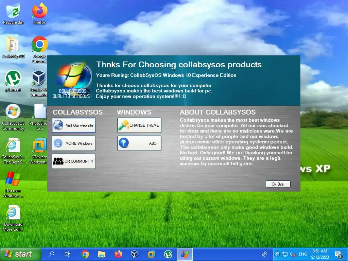Select the active CollabSysOS welcome taskbar item
Viewport: 348px width, 261px height.
[185, 254]
